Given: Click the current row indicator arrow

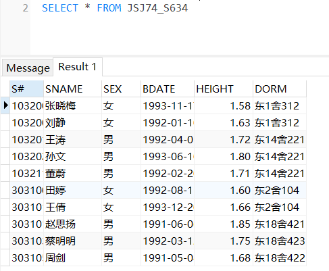Looking at the screenshot, I should point(5,105).
